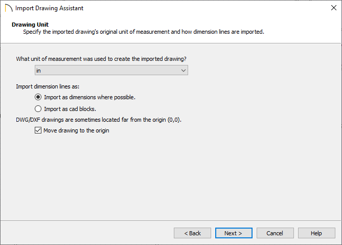Expand the unit list using the chevron arrow
The image size is (342, 245).
[183, 71]
